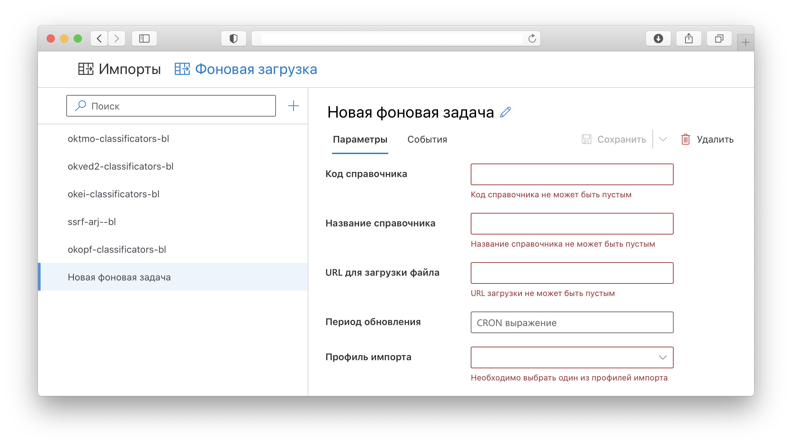
Task: Add a new background task with plus icon
Action: (x=294, y=106)
